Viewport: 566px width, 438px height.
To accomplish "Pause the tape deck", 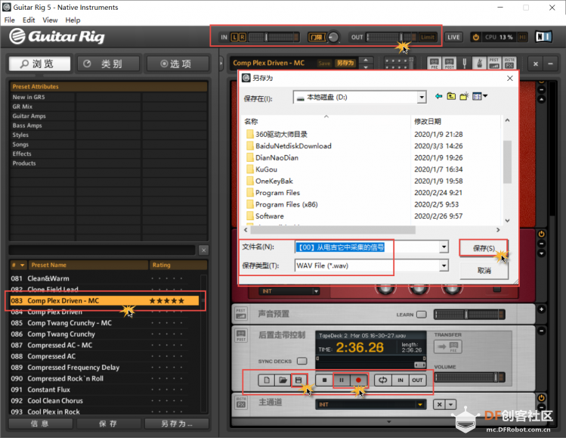I will point(342,381).
